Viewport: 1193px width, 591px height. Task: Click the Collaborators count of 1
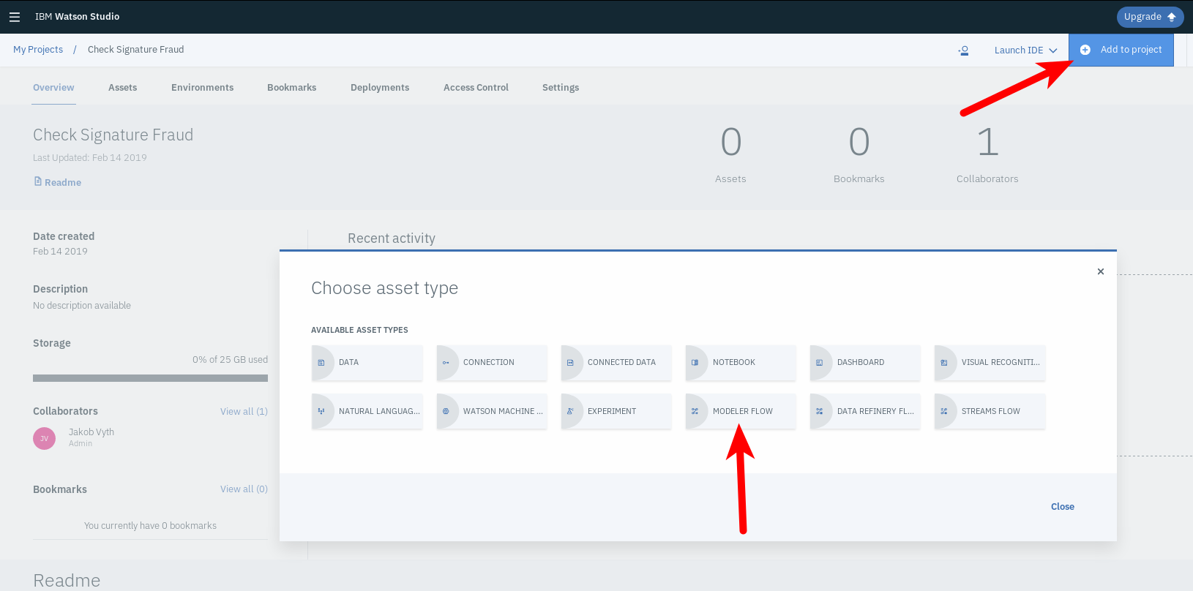(988, 142)
